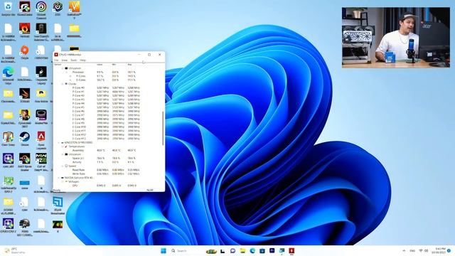Select the E-Core #10 clock row

[x=106, y=127]
